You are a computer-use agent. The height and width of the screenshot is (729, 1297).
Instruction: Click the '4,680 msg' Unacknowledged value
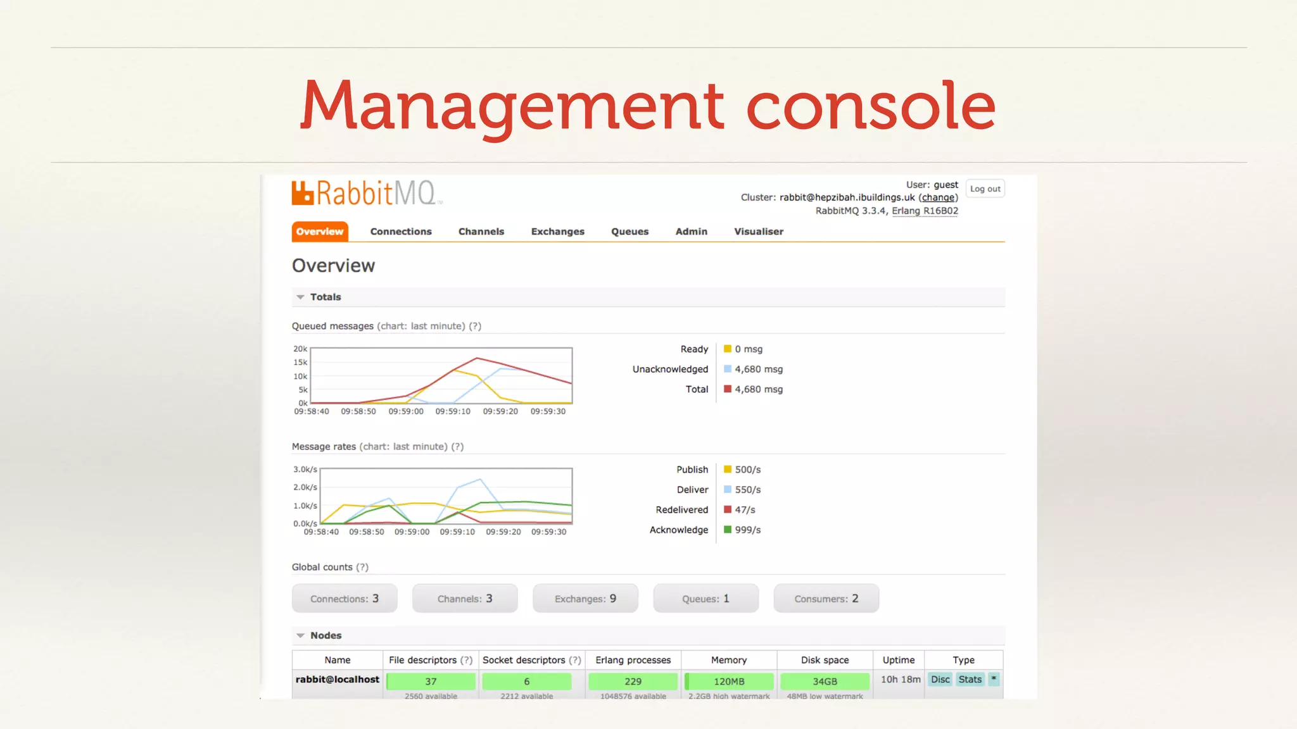click(x=759, y=369)
